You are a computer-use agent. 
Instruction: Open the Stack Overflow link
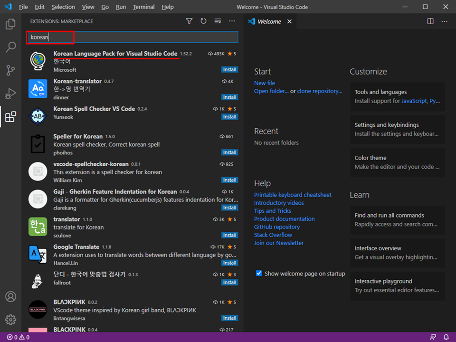(x=273, y=235)
